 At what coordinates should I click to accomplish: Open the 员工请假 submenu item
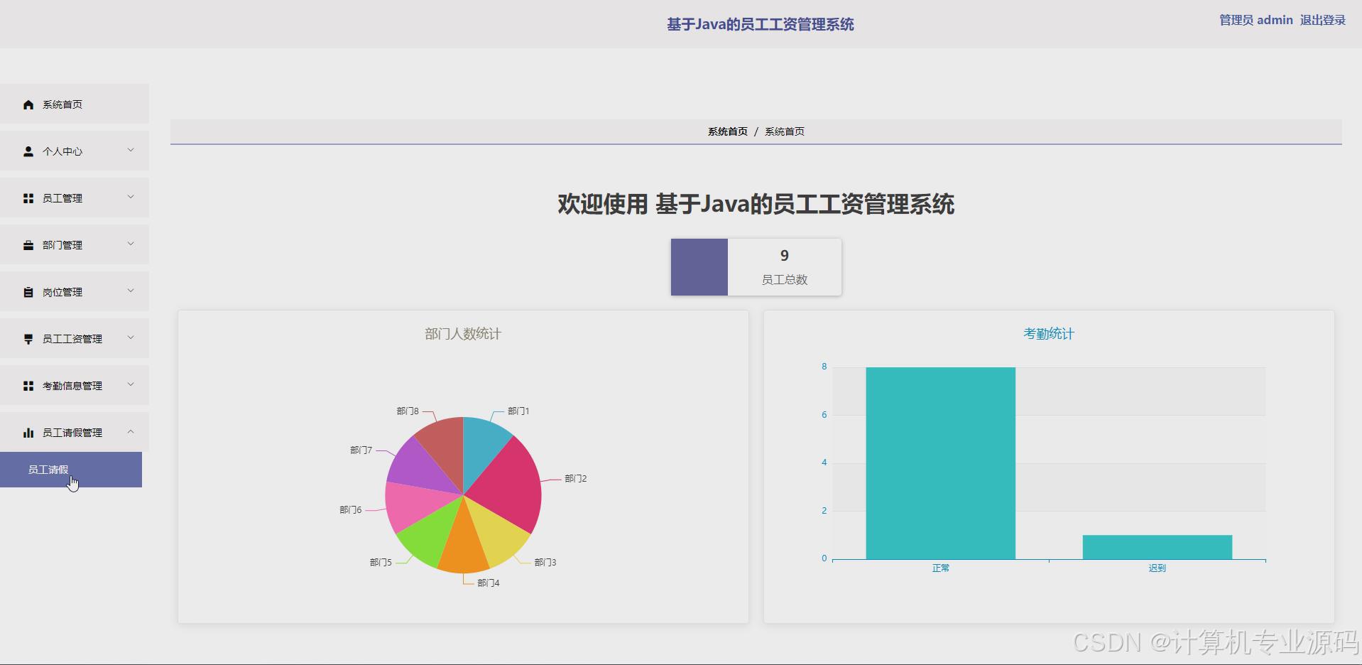71,470
